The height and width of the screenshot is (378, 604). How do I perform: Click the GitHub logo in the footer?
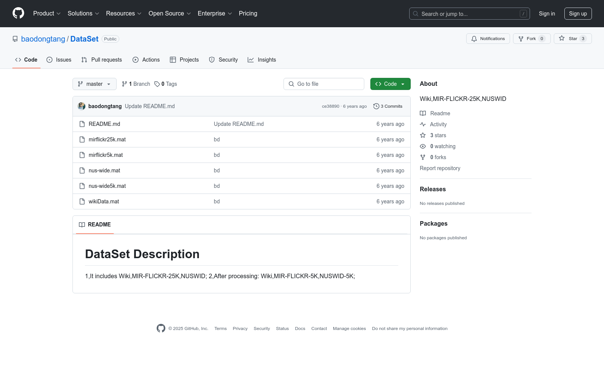point(161,328)
